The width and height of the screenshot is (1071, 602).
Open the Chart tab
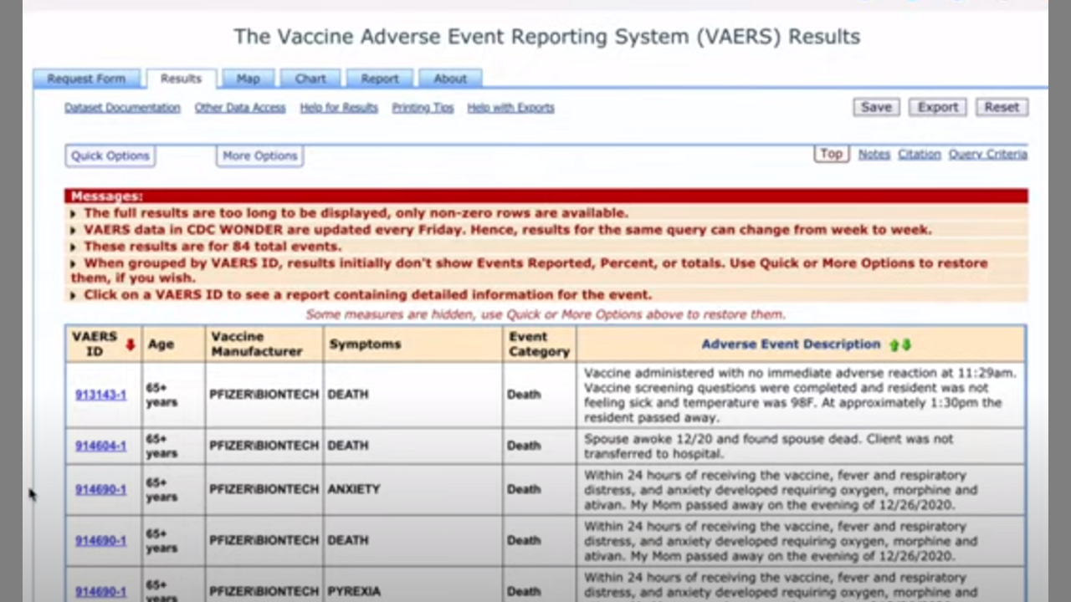(x=310, y=79)
